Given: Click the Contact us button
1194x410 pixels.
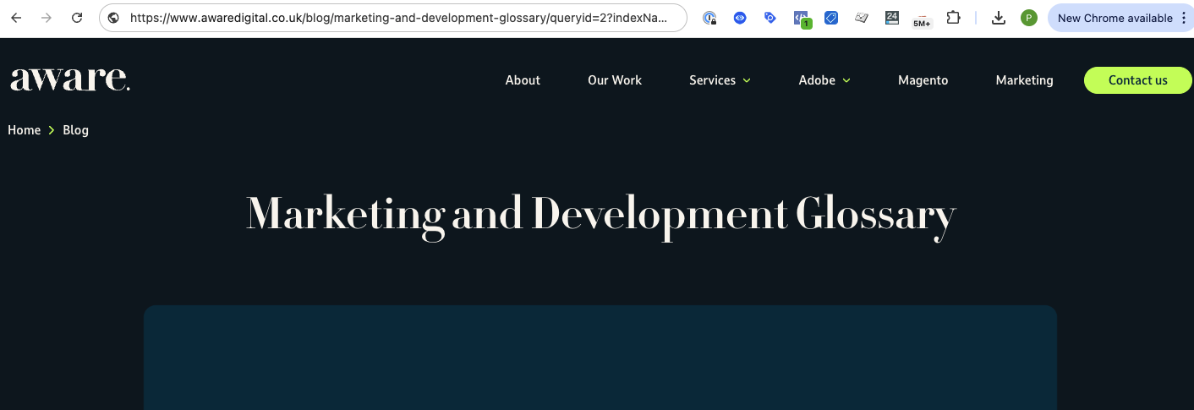Looking at the screenshot, I should 1138,80.
